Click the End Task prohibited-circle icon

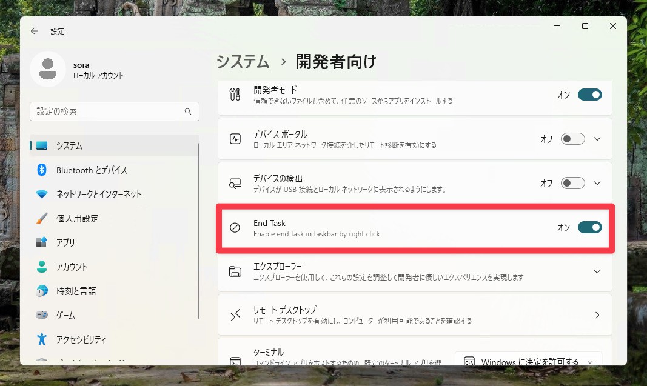pos(235,228)
